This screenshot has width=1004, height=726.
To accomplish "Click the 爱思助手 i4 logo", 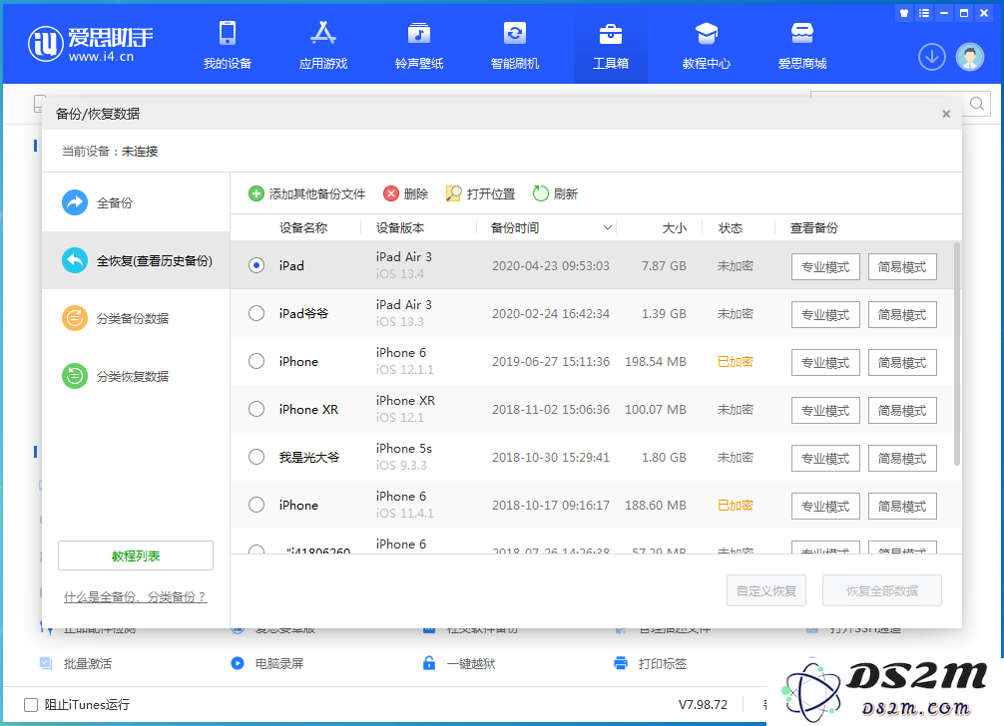I will 90,44.
